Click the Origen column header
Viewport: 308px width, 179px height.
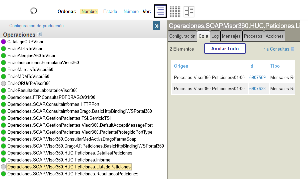(181, 66)
